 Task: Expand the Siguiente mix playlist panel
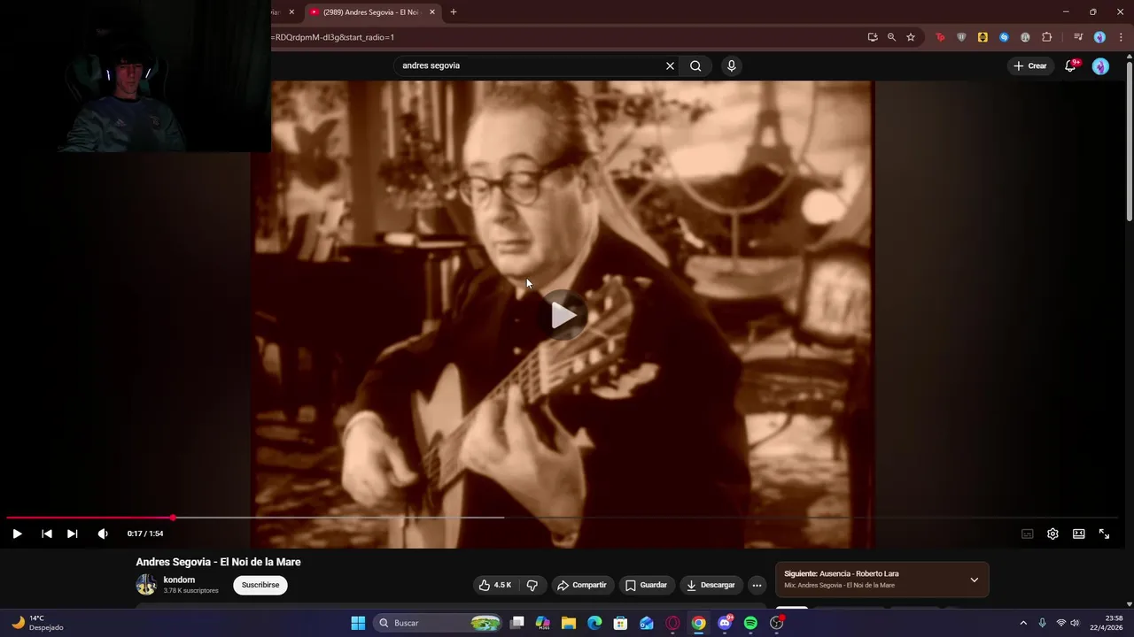975,579
